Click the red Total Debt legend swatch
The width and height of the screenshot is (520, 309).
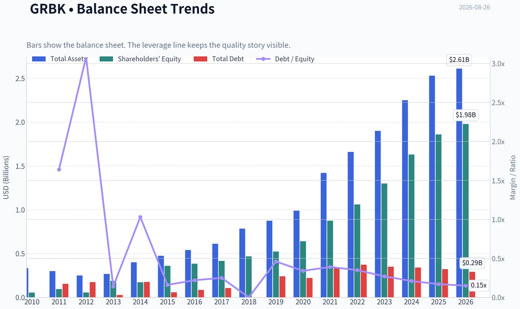tap(201, 59)
